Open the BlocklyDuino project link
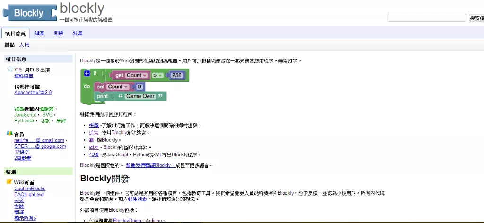484x223 pixels. (127, 221)
